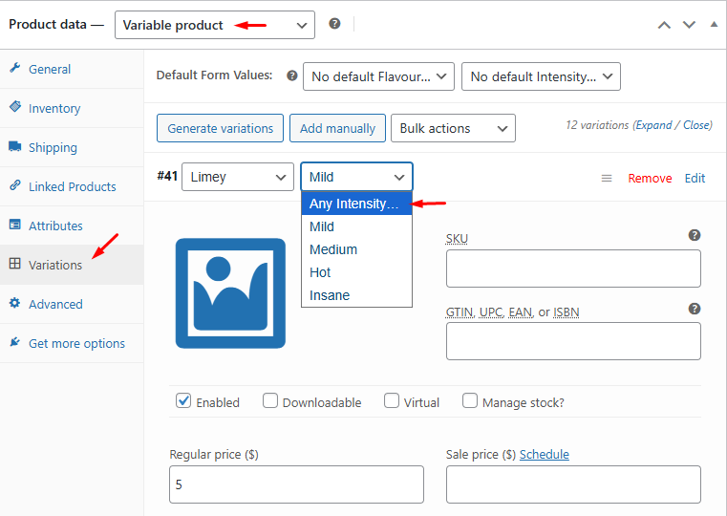Click the Inventory tag icon
Screen dimensions: 727x516
click(15, 107)
